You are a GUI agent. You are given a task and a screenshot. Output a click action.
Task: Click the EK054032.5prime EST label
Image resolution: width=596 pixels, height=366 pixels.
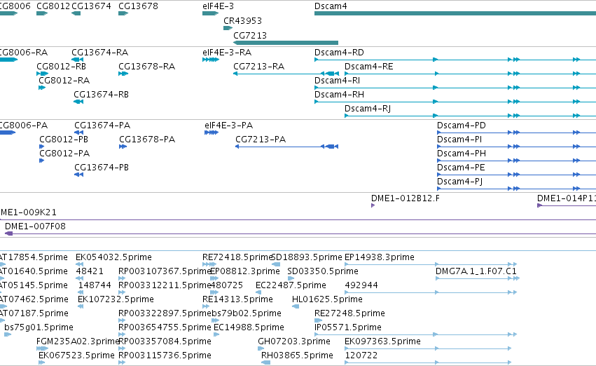tap(113, 257)
